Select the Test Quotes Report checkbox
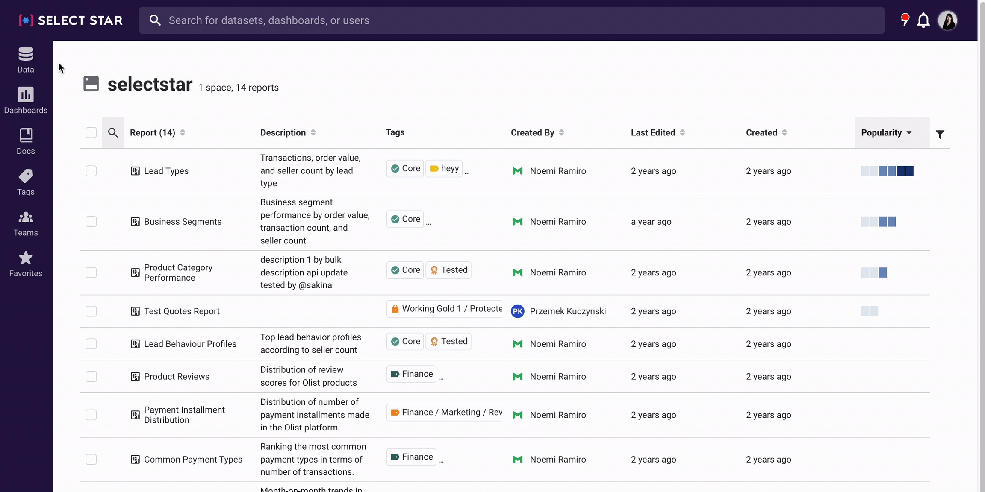 click(x=91, y=311)
